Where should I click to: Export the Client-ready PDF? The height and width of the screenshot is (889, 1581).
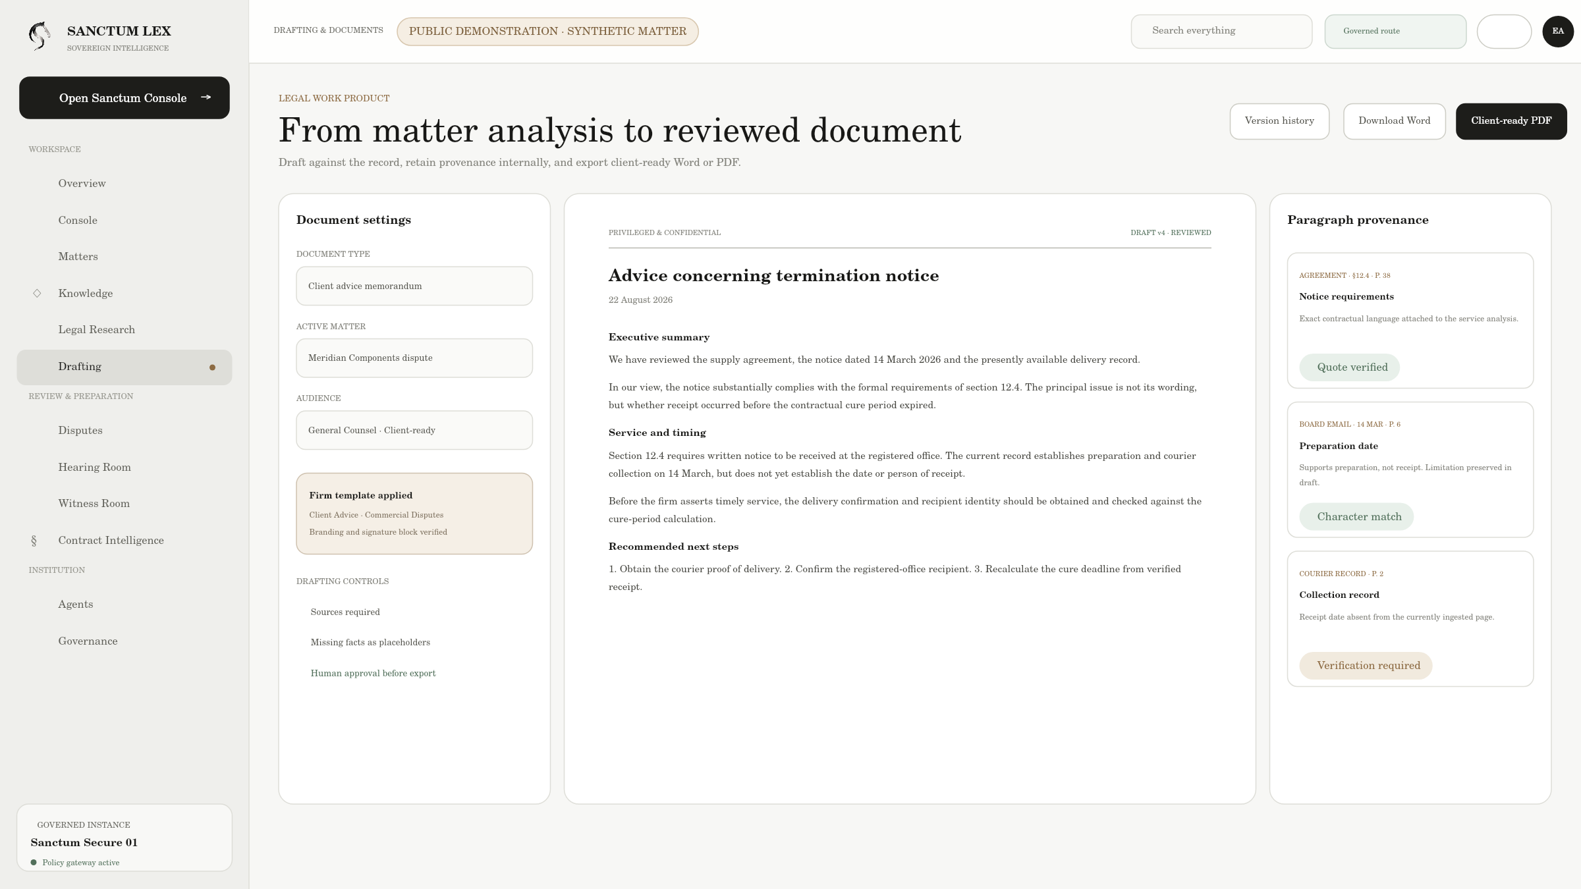click(1511, 121)
